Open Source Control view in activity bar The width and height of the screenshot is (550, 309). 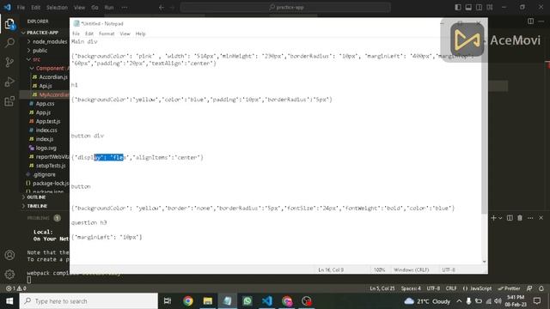9,63
